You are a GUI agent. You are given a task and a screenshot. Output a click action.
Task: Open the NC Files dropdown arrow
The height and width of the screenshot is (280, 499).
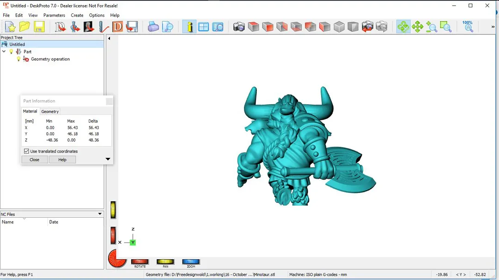[x=100, y=214]
